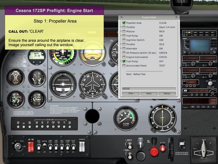Check Annunciator Panel TEST item
Image resolution: width=218 pixels, height=164 pixels.
(x=124, y=66)
